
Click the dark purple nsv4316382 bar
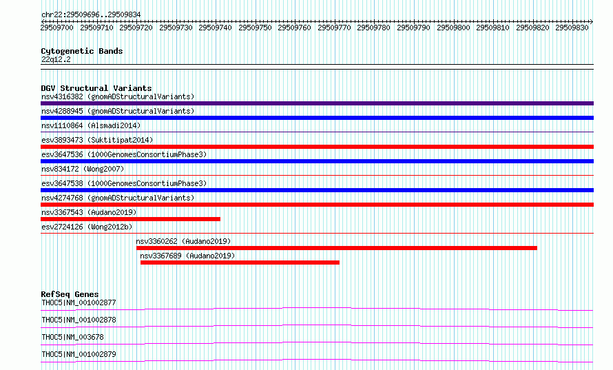tap(317, 103)
